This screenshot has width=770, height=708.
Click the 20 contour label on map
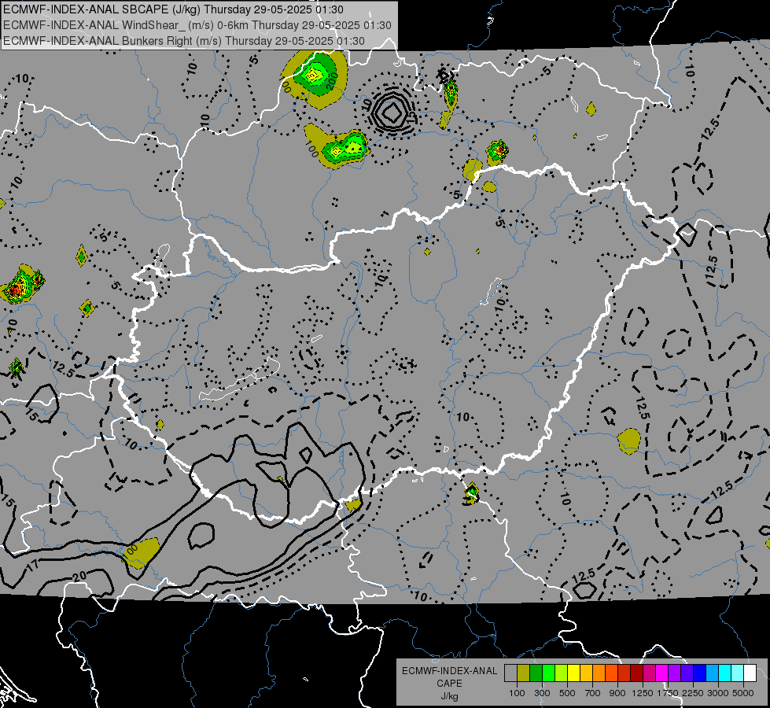tap(79, 577)
